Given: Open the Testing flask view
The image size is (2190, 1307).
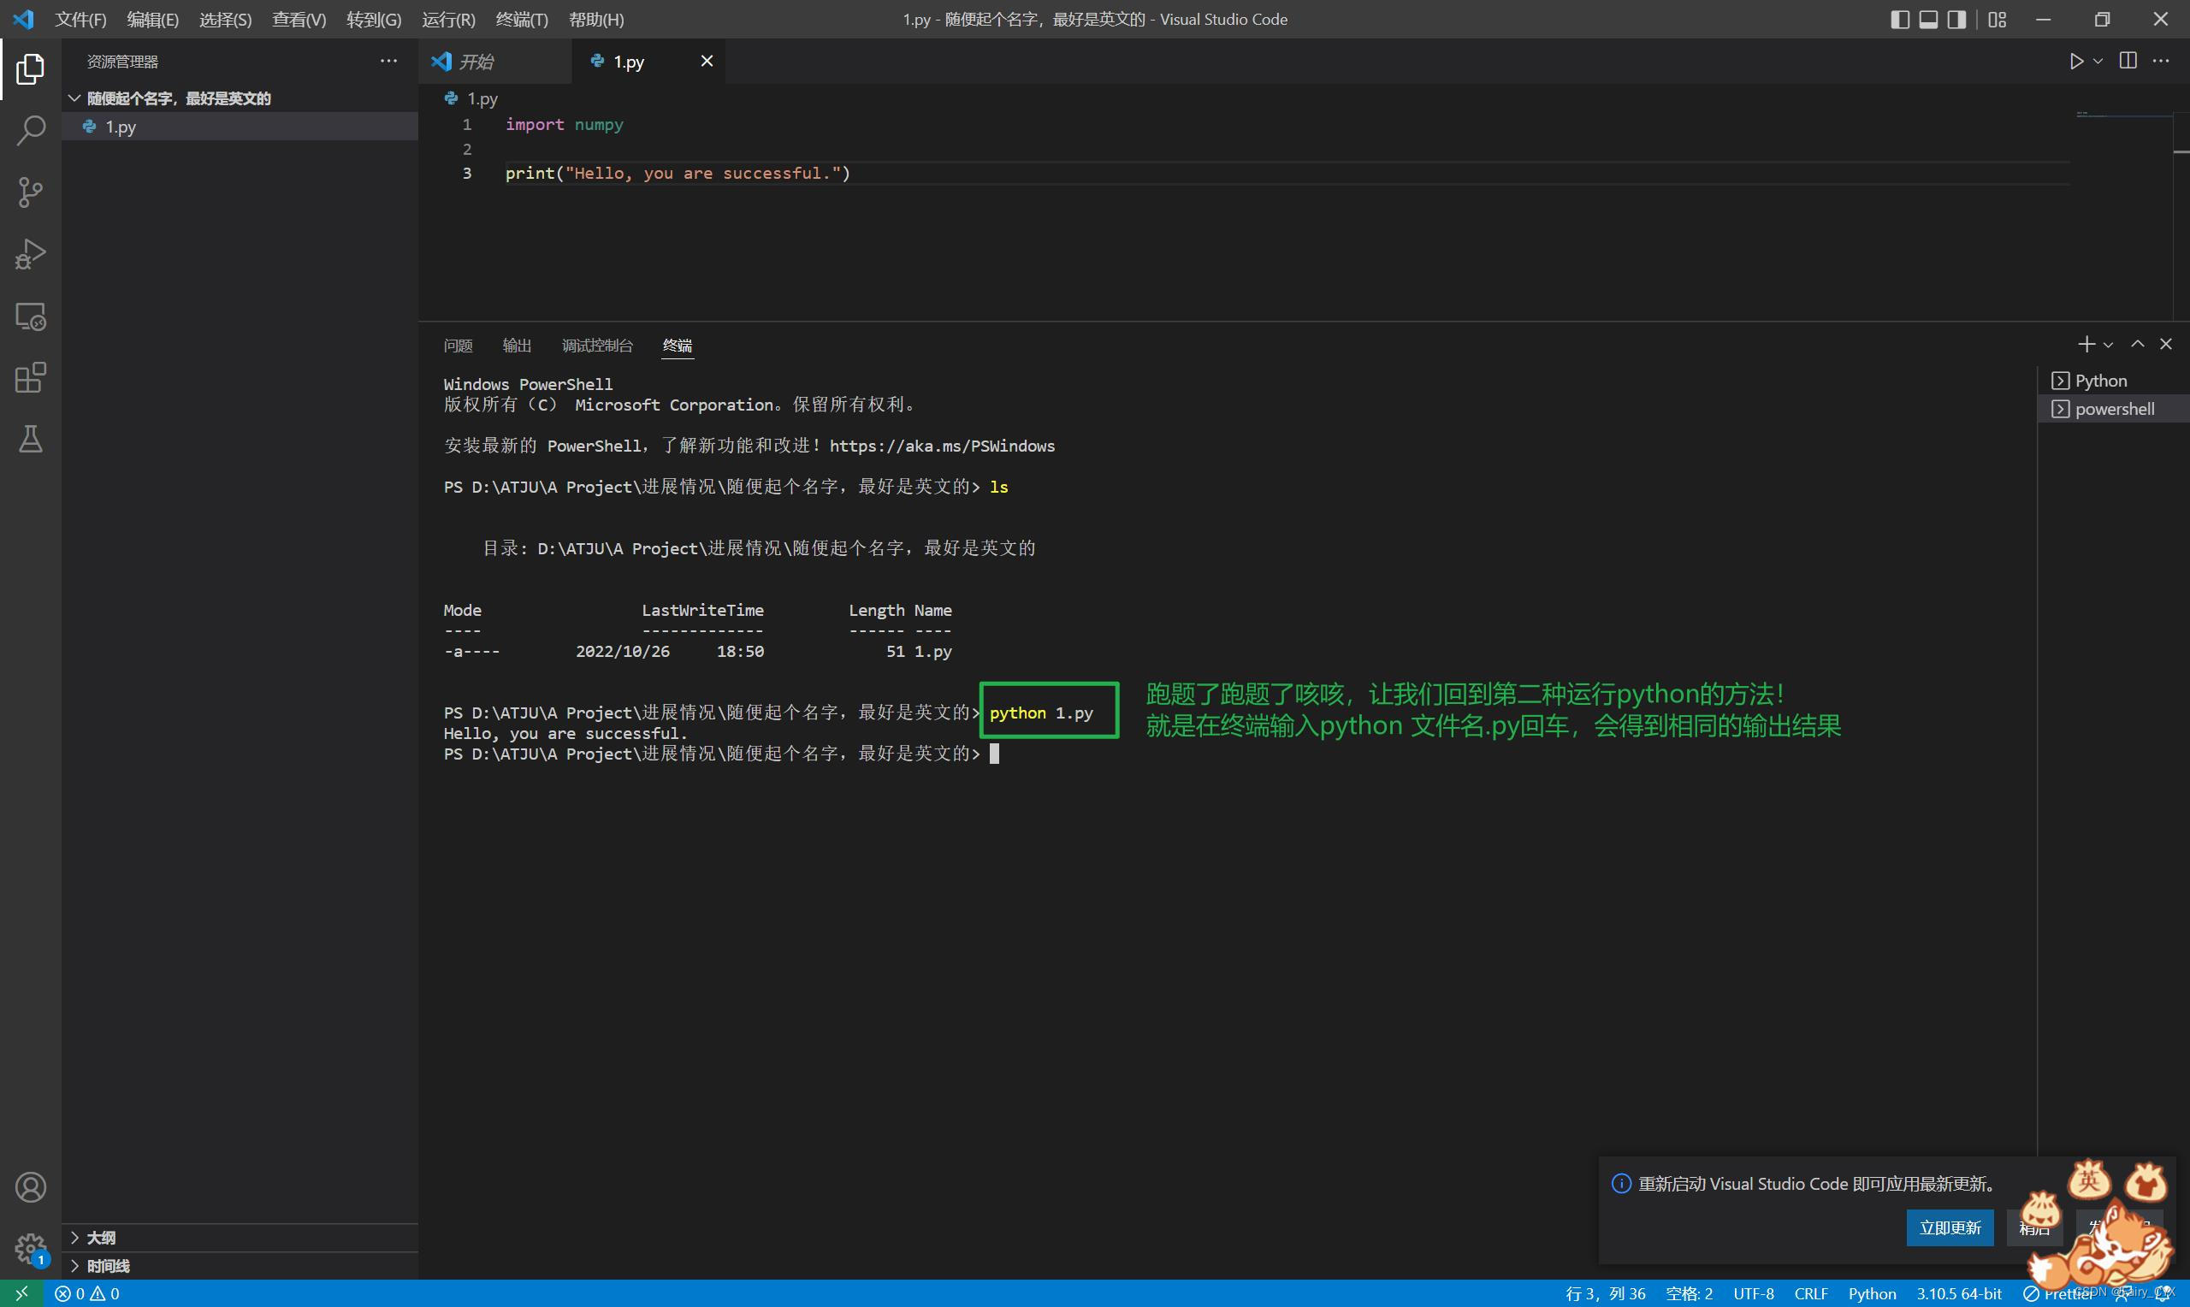Looking at the screenshot, I should pos(30,439).
